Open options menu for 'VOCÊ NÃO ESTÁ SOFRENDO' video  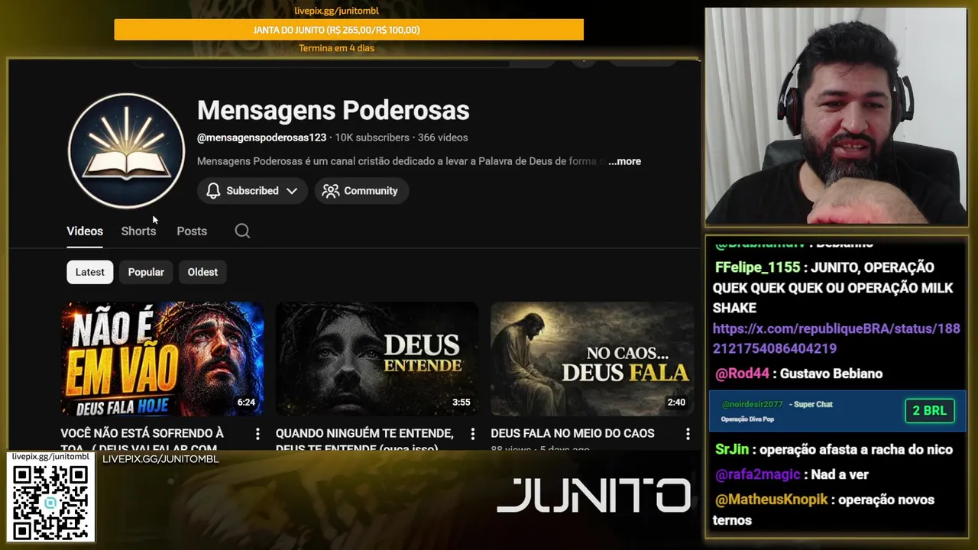[x=257, y=434]
